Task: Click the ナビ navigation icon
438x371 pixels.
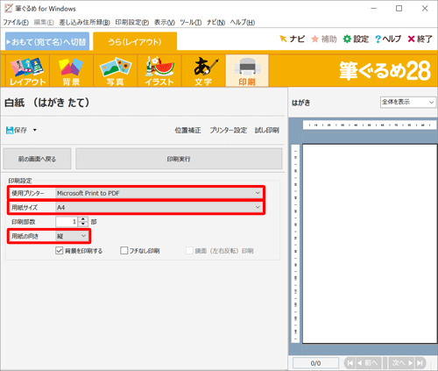Action: click(x=292, y=39)
